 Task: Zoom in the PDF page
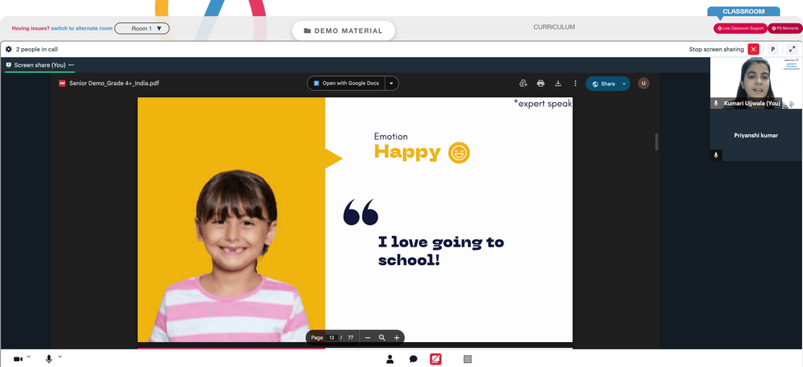click(x=397, y=338)
